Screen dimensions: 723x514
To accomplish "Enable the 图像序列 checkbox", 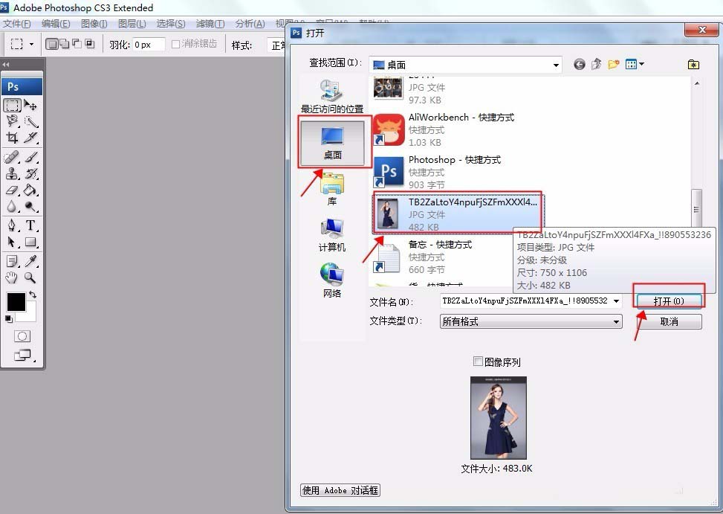I will [x=479, y=362].
